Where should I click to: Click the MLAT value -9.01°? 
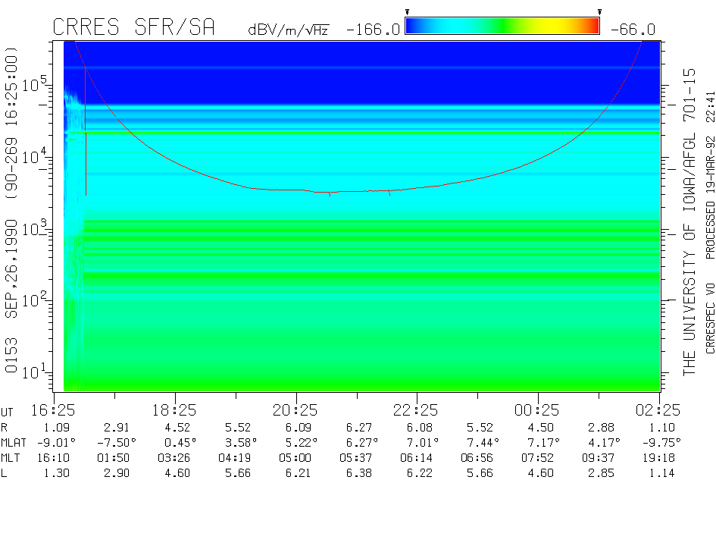[x=57, y=443]
